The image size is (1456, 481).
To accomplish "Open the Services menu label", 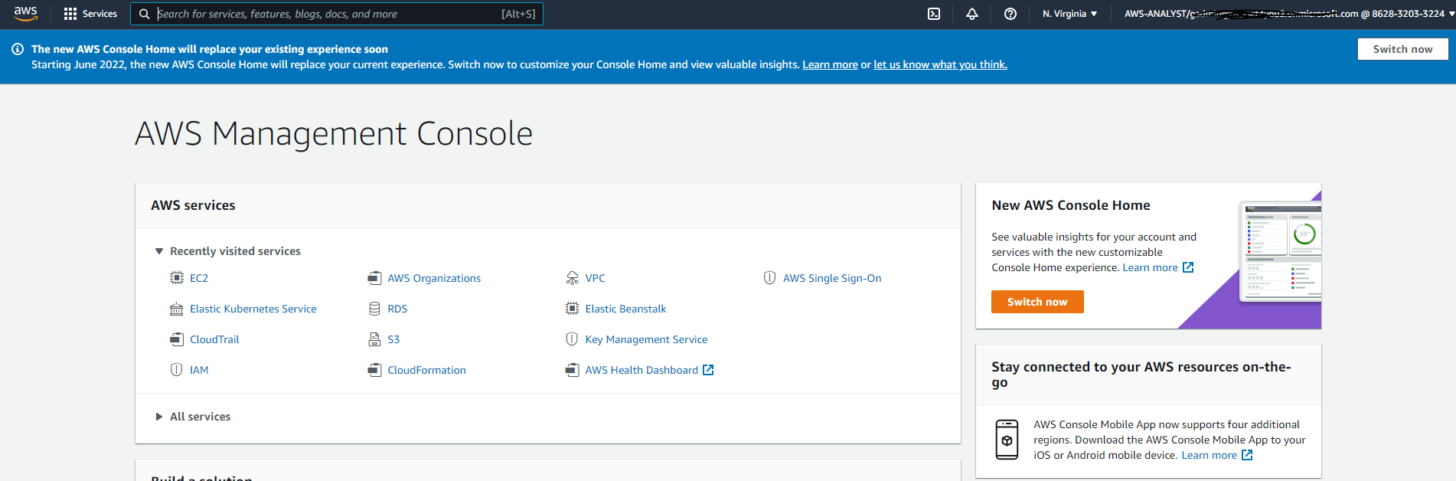I will [100, 14].
